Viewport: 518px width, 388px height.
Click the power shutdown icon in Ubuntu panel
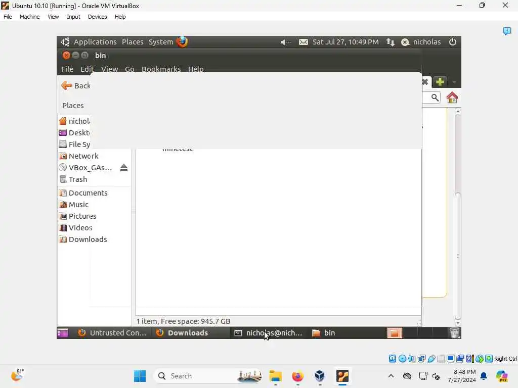(x=453, y=42)
